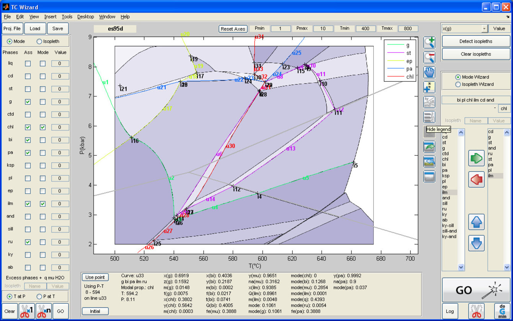Click the blue up arrow button
Viewport: 513px width, 321px height.
tap(476, 222)
